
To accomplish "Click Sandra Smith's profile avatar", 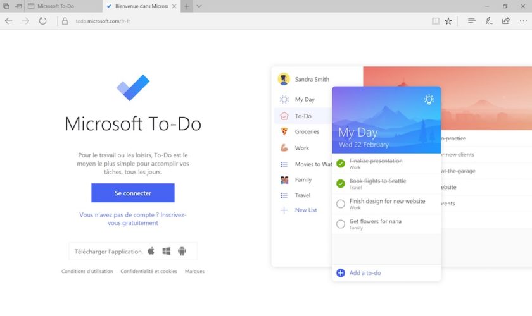I will point(284,79).
